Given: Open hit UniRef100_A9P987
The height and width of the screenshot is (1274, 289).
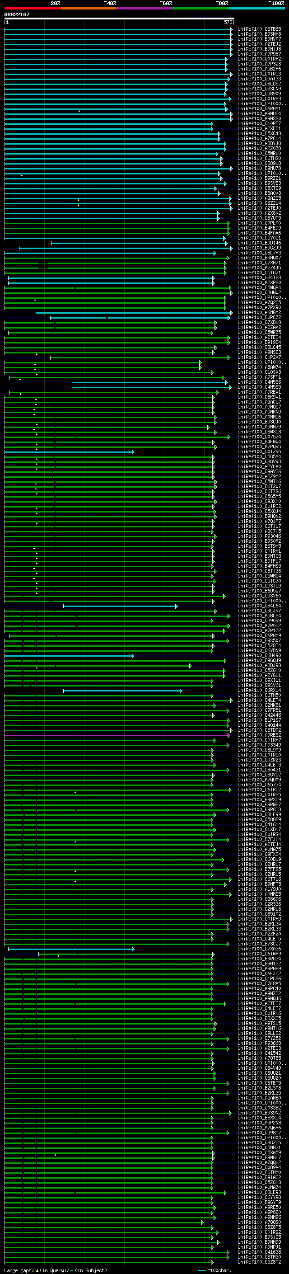Looking at the screenshot, I should pos(259,54).
